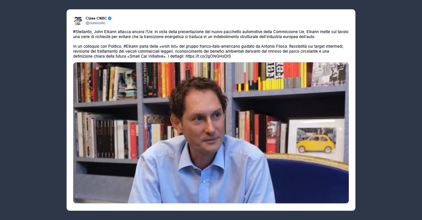This screenshot has height=220, width=422.
Task: Open the Class CNBC display name
Action: [96, 18]
